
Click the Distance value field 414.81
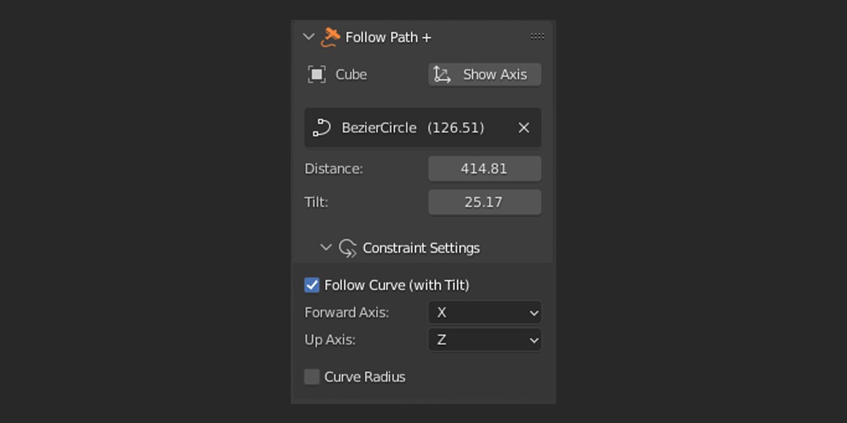point(485,168)
